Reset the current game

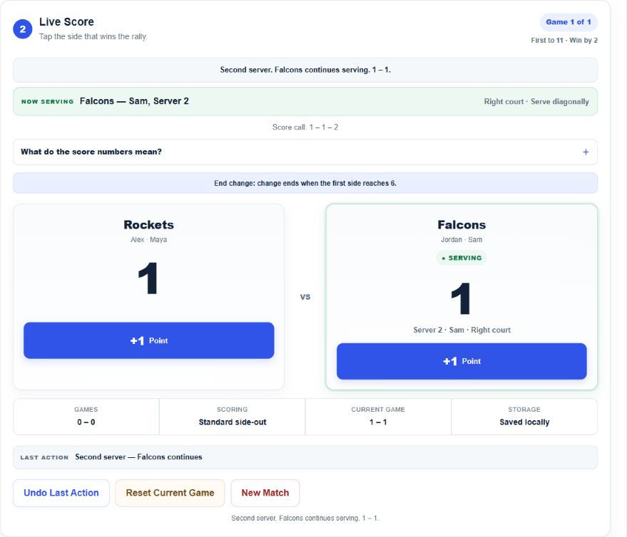(170, 493)
